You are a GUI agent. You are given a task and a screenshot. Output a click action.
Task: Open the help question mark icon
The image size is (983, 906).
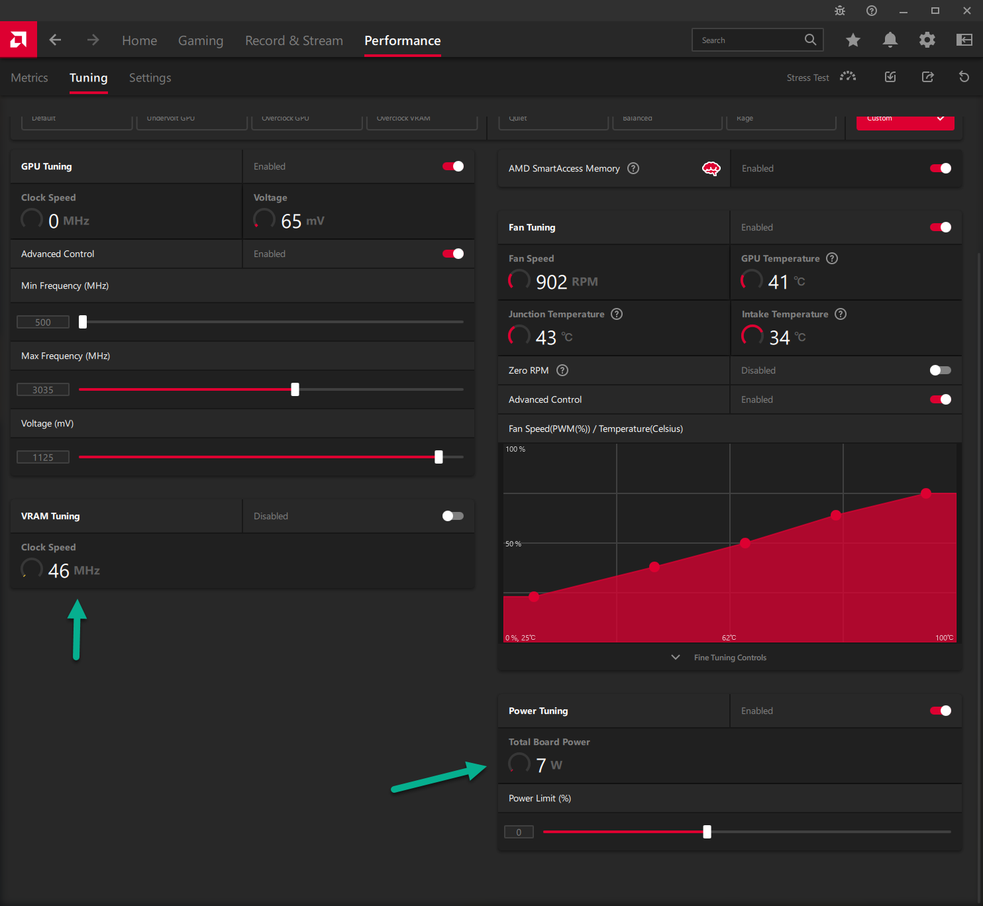[x=872, y=11]
